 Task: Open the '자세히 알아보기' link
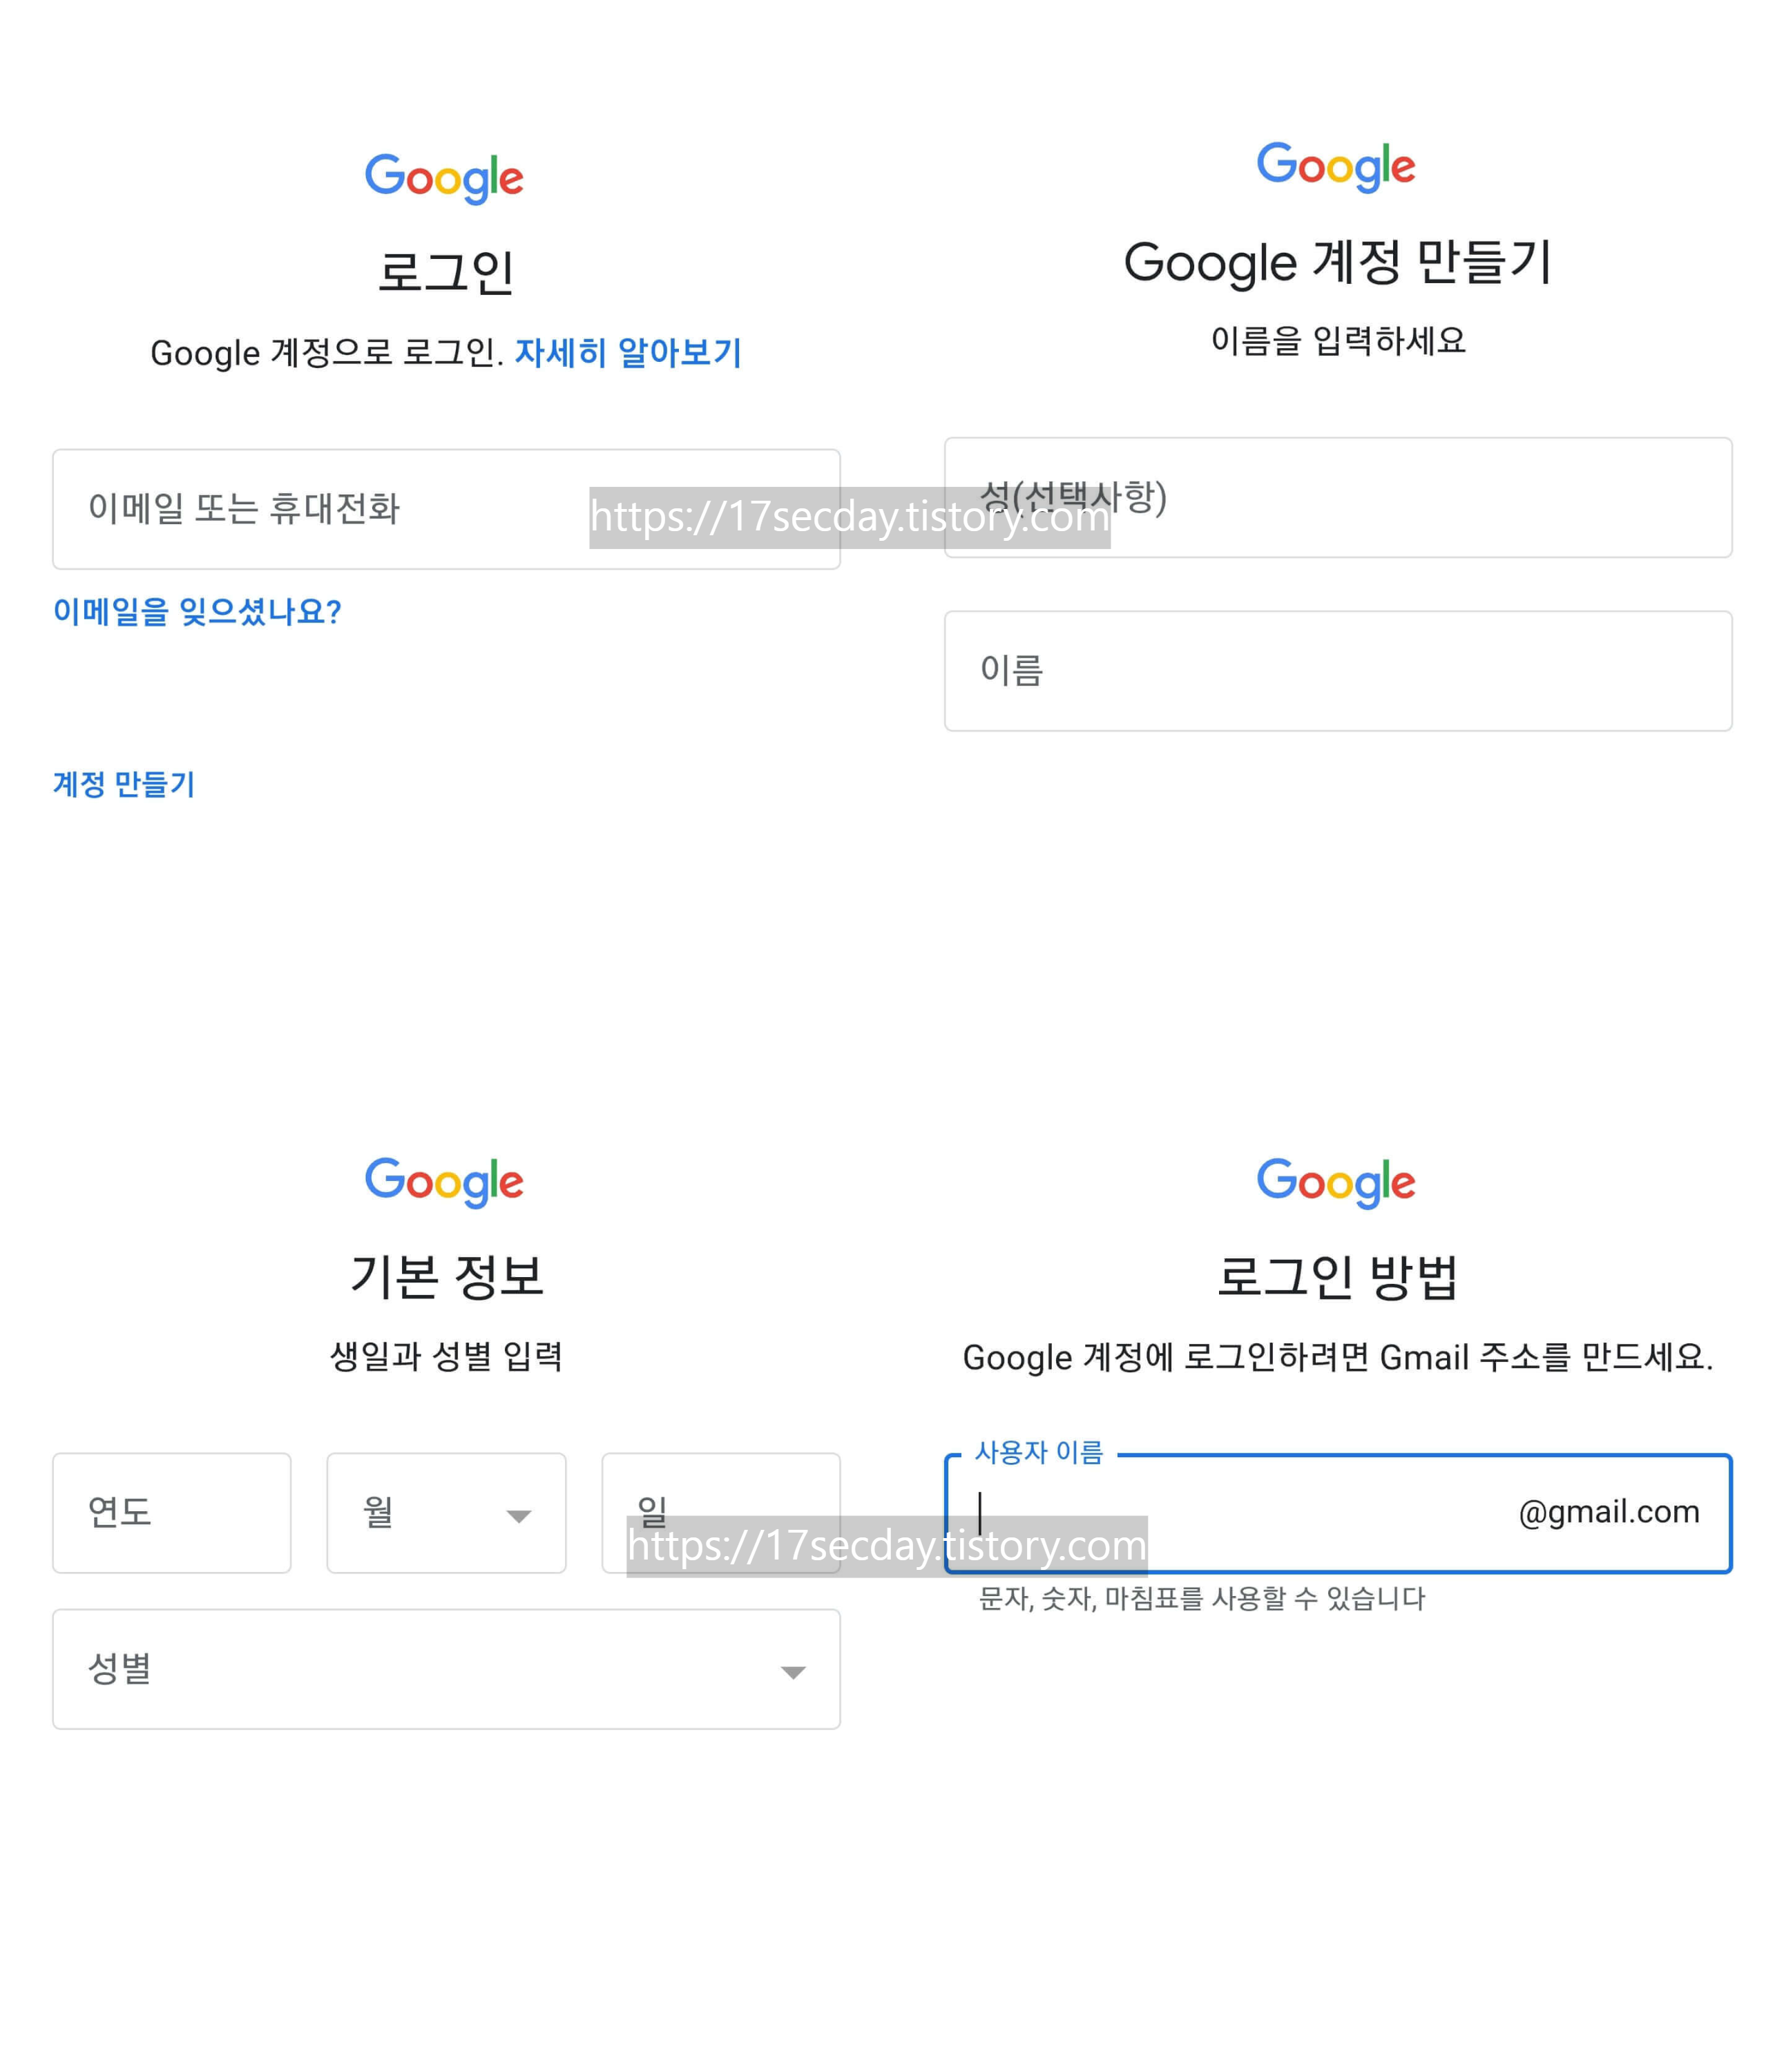[628, 352]
